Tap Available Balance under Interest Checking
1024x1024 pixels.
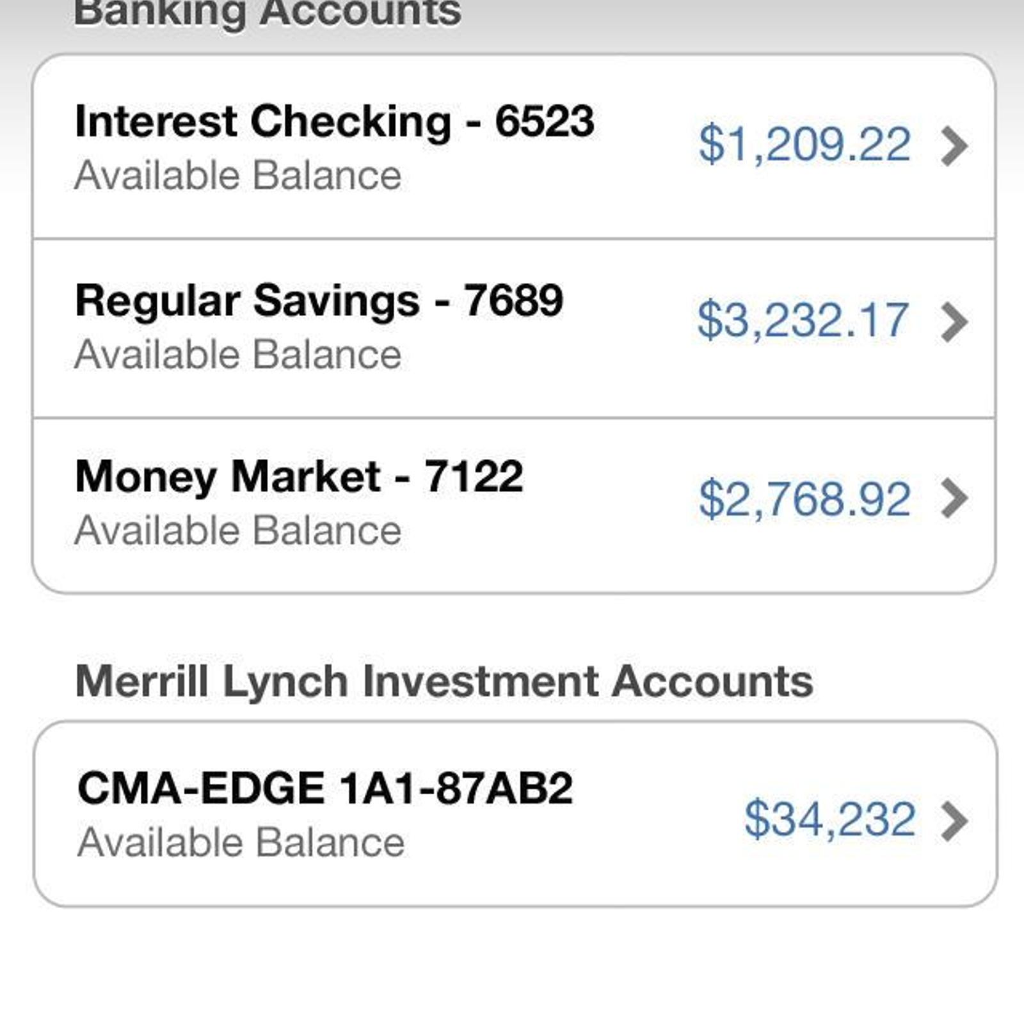[238, 175]
